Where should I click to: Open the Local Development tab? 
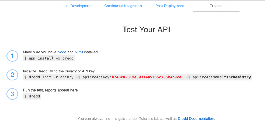coord(76,6)
